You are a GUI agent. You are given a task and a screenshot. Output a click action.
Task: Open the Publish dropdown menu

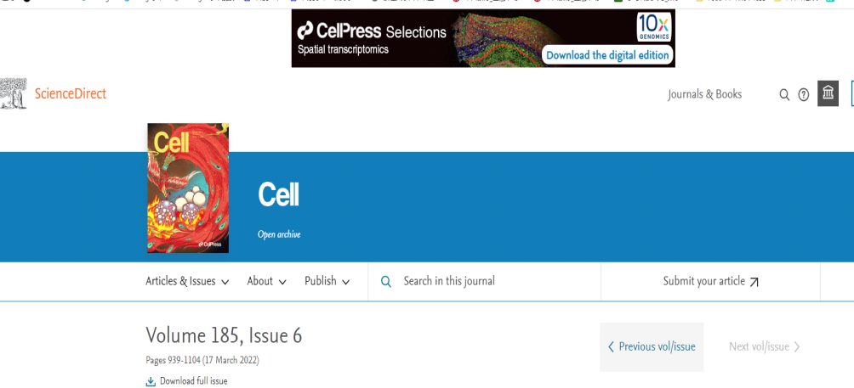327,281
